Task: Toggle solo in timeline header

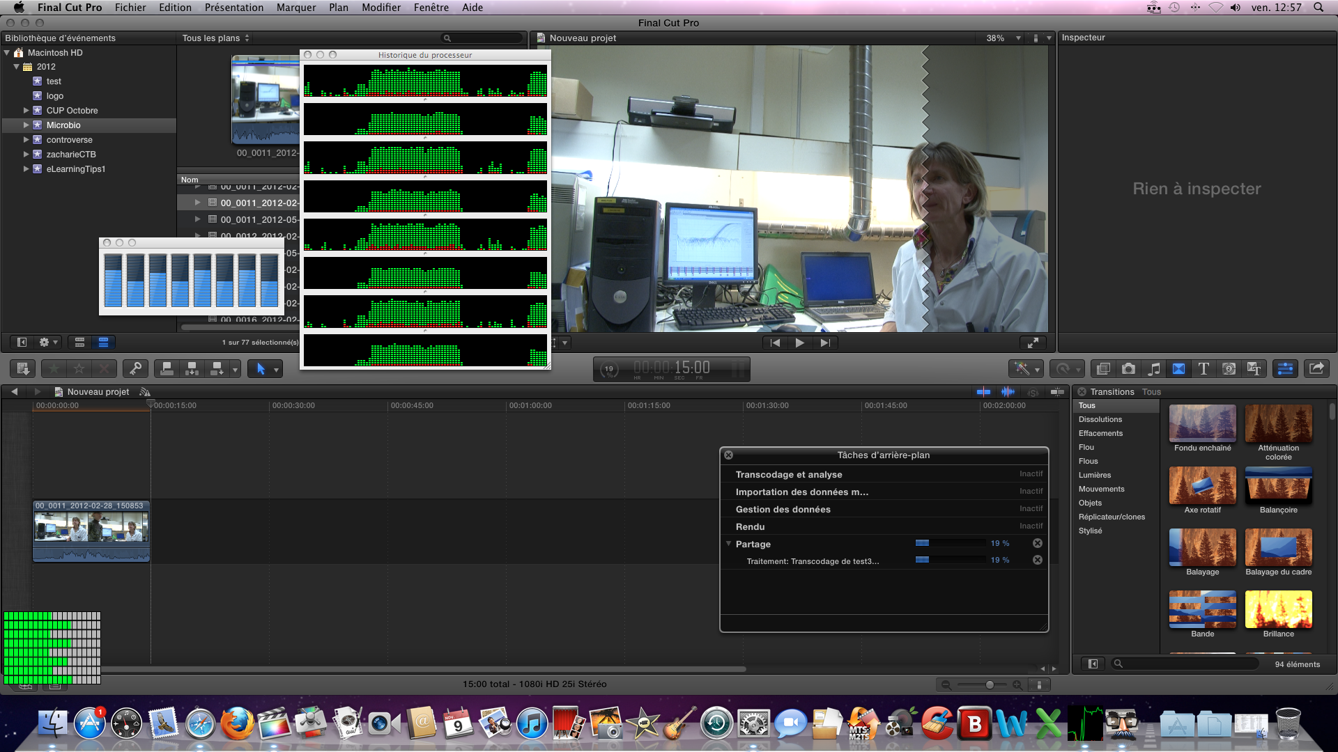Action: click(x=1033, y=392)
